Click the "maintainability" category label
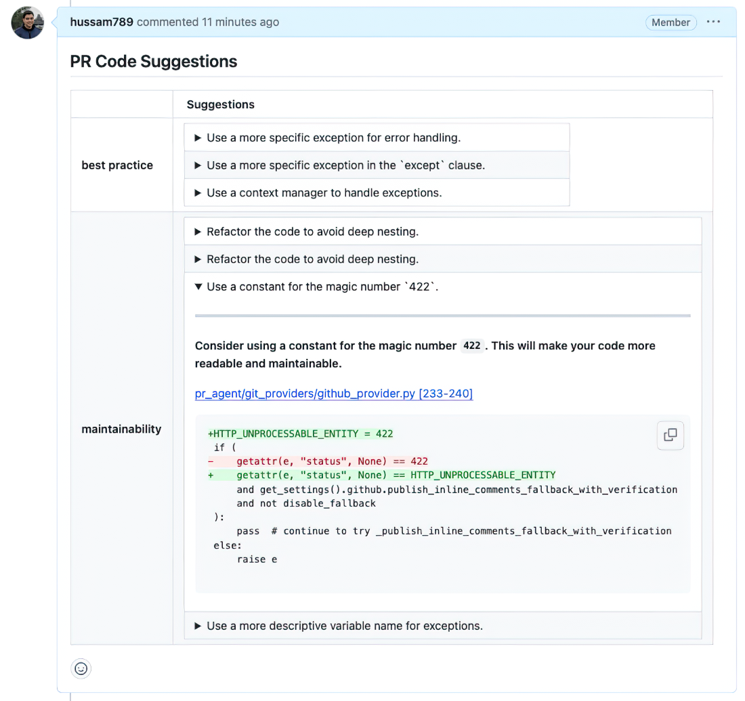The height and width of the screenshot is (701, 745). coord(122,429)
